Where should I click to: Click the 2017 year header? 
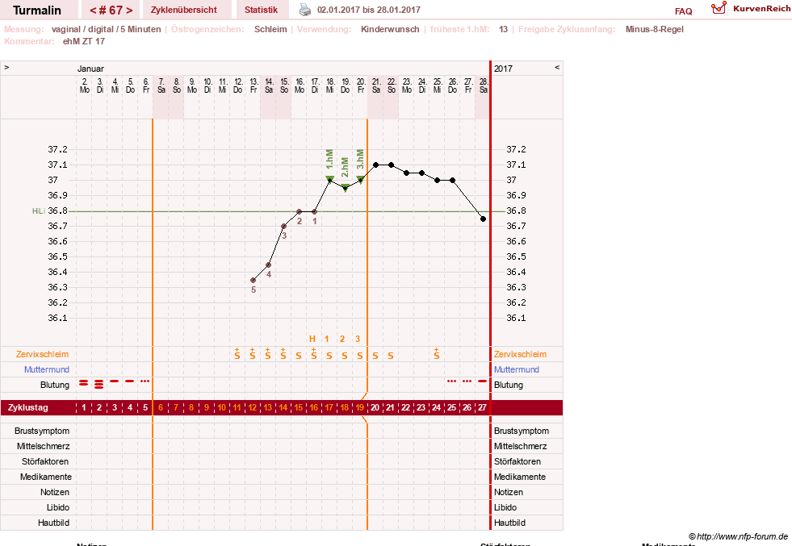[x=503, y=69]
